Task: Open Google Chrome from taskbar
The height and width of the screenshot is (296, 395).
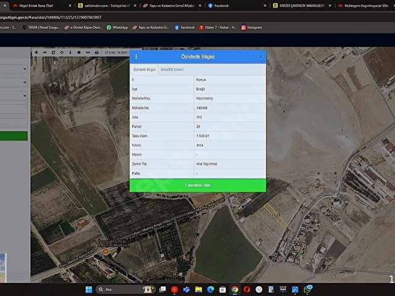Action: pos(235,289)
